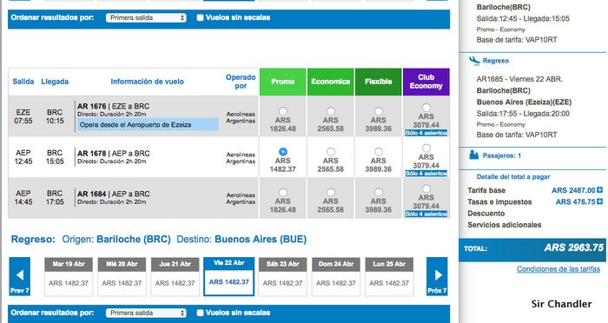Click Pasajeros: 1 label
The height and width of the screenshot is (323, 608).
(x=502, y=155)
